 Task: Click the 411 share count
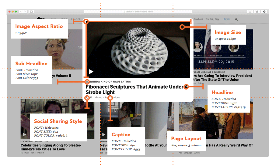[180, 153]
